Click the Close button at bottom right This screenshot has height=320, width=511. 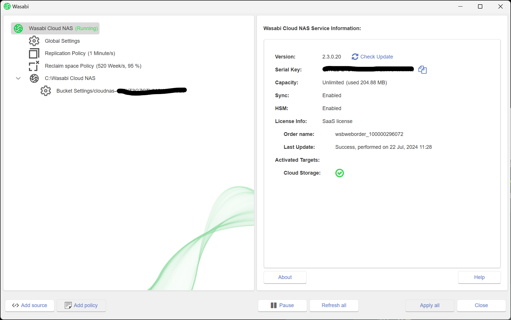point(481,305)
